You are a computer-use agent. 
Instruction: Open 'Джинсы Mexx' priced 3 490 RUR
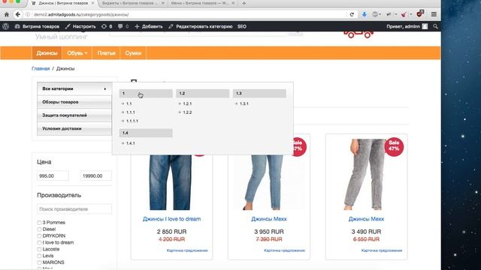(366, 219)
